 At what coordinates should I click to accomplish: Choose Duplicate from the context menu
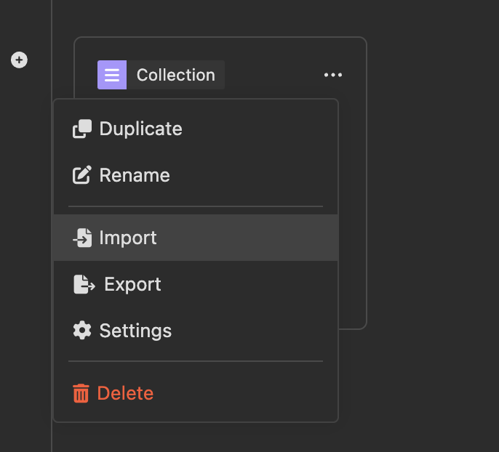[141, 129]
